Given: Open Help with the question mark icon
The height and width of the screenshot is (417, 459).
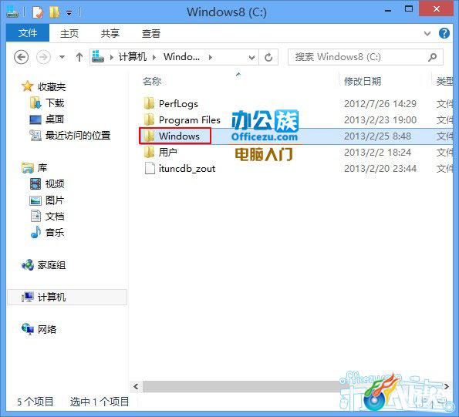Looking at the screenshot, I should (x=444, y=33).
